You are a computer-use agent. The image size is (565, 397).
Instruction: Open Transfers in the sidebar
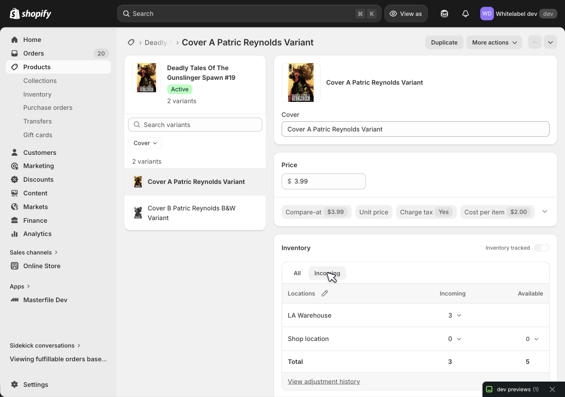pyautogui.click(x=38, y=121)
